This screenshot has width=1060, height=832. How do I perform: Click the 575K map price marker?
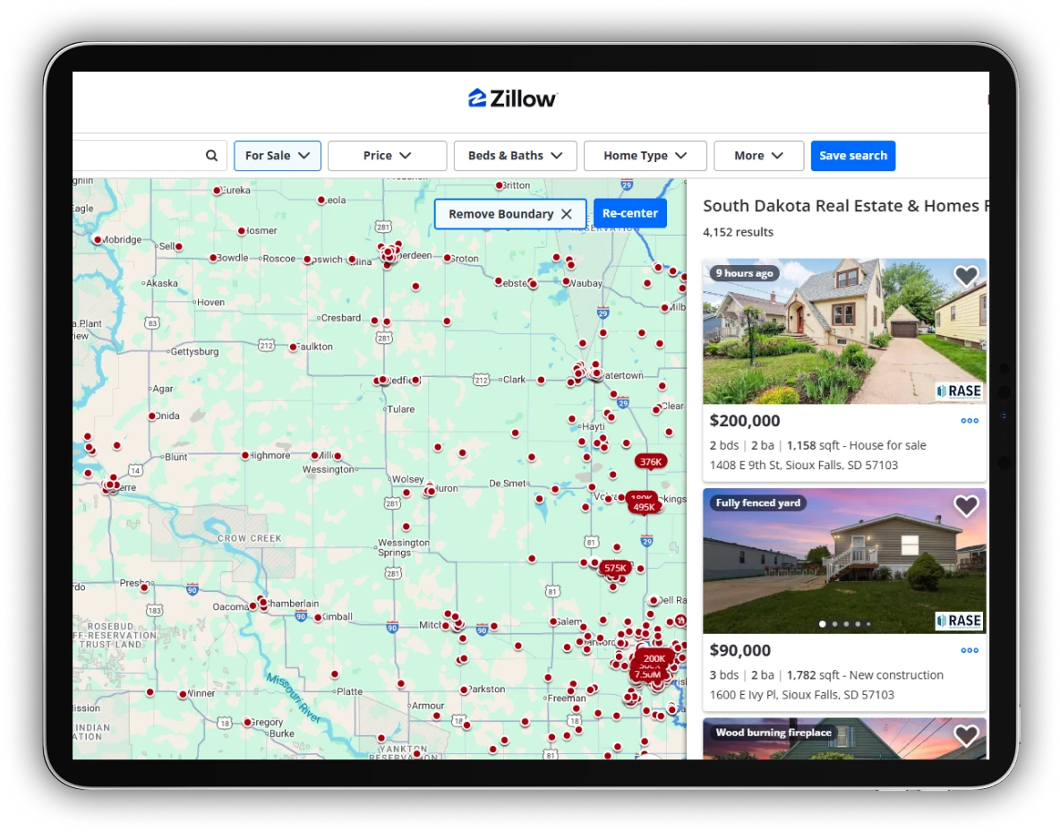point(615,568)
